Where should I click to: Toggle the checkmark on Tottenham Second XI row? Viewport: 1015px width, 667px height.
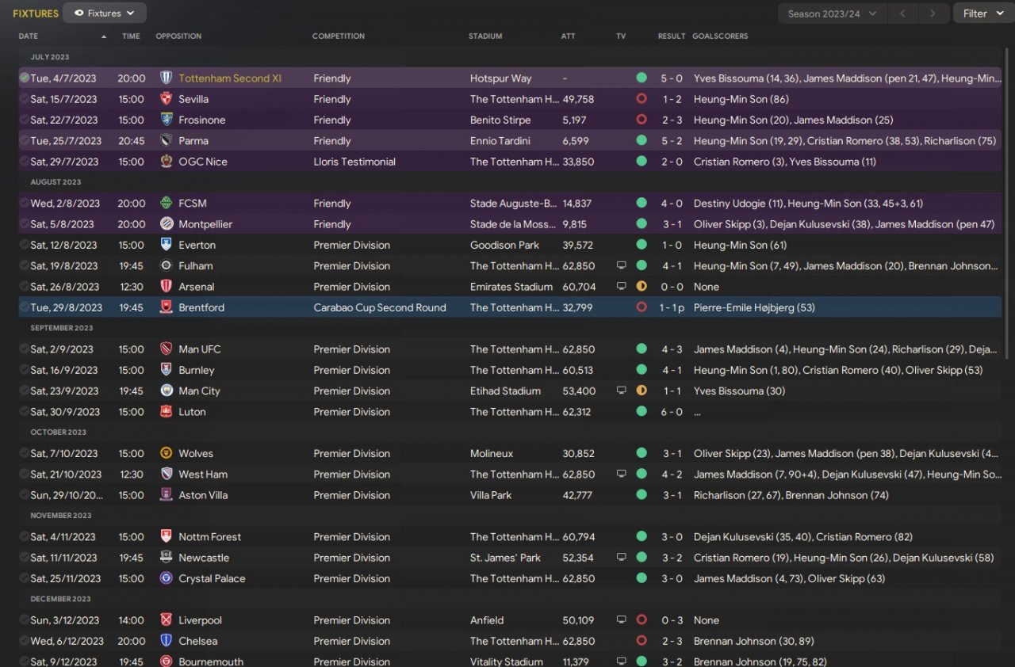coord(25,78)
